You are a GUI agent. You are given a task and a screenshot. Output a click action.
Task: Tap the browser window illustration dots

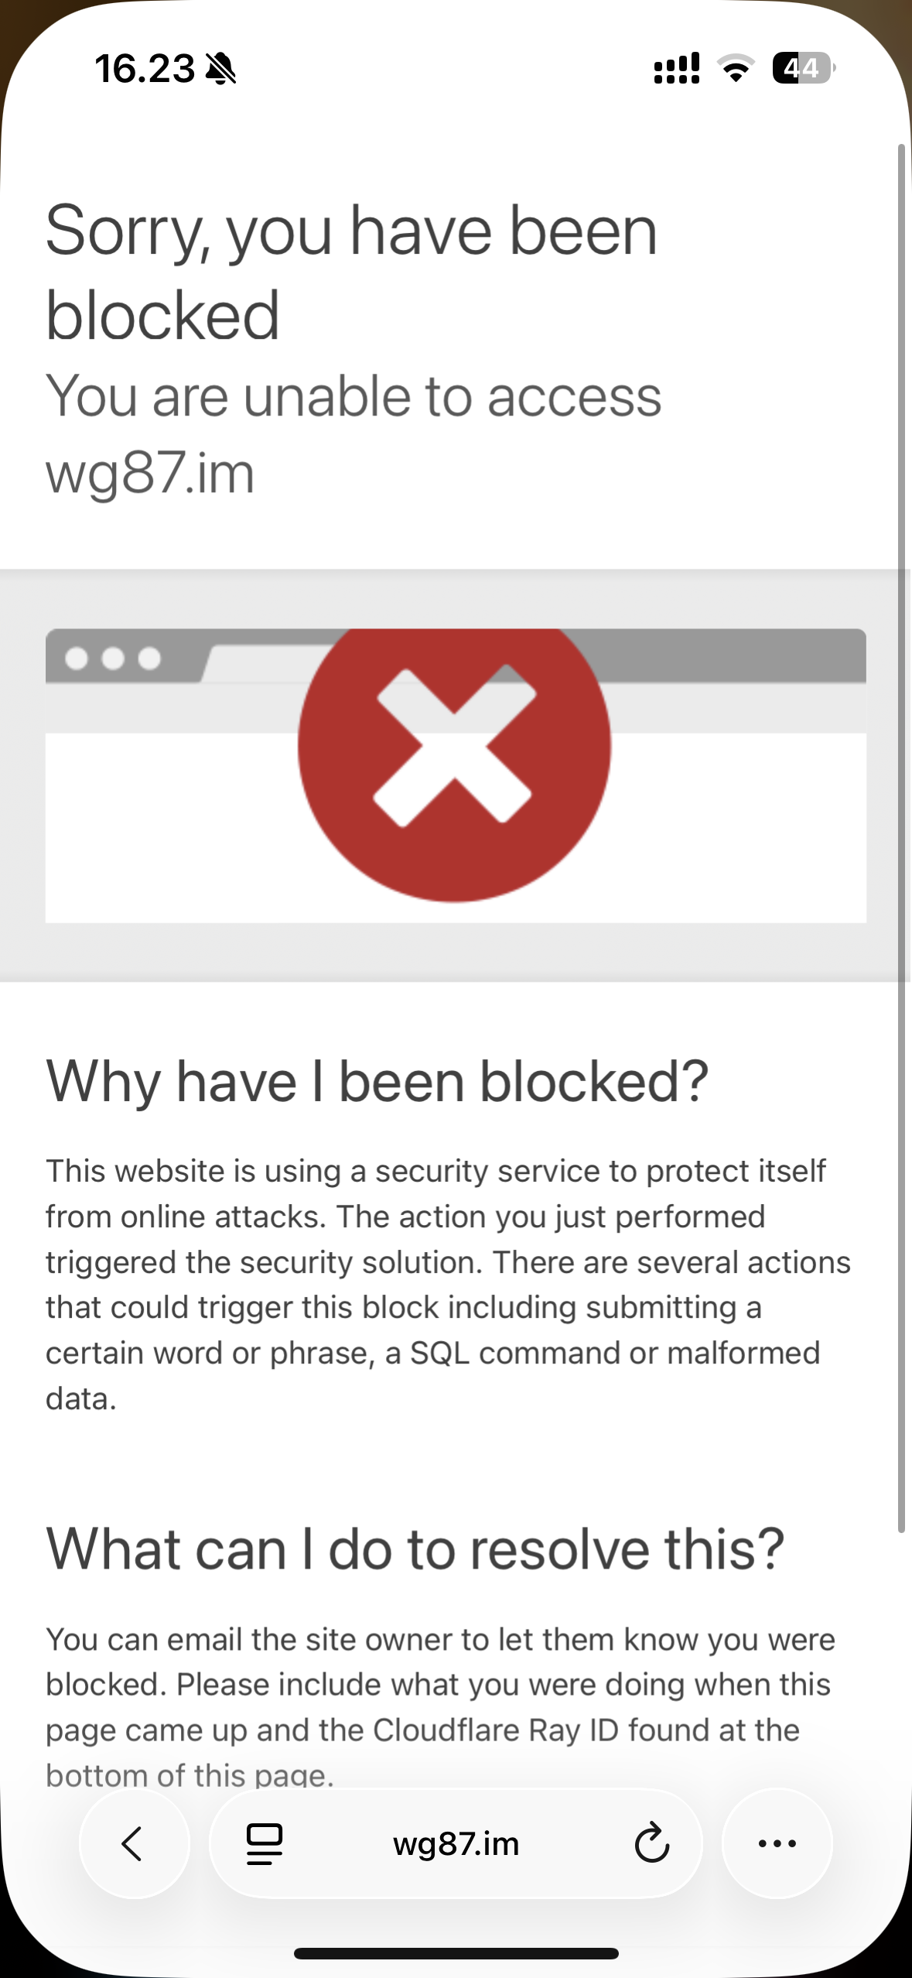113,659
